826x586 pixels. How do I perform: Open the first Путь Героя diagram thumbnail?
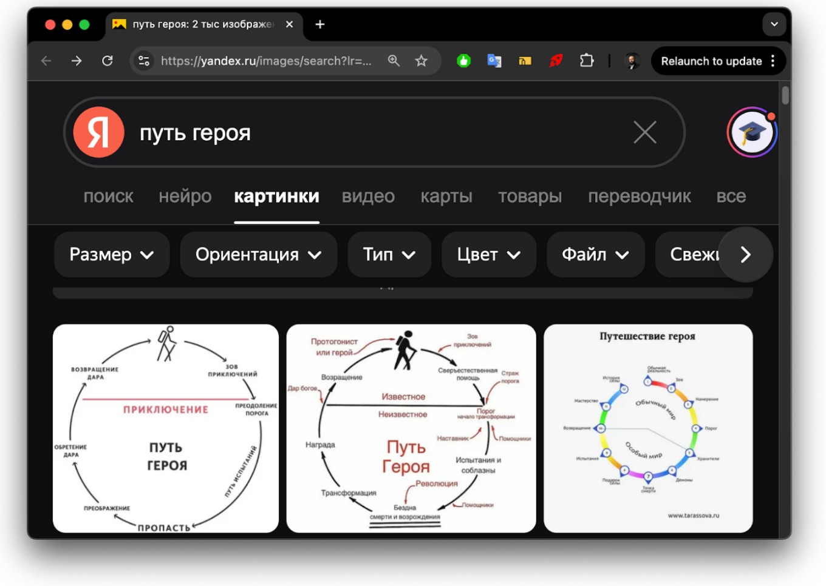pyautogui.click(x=165, y=428)
